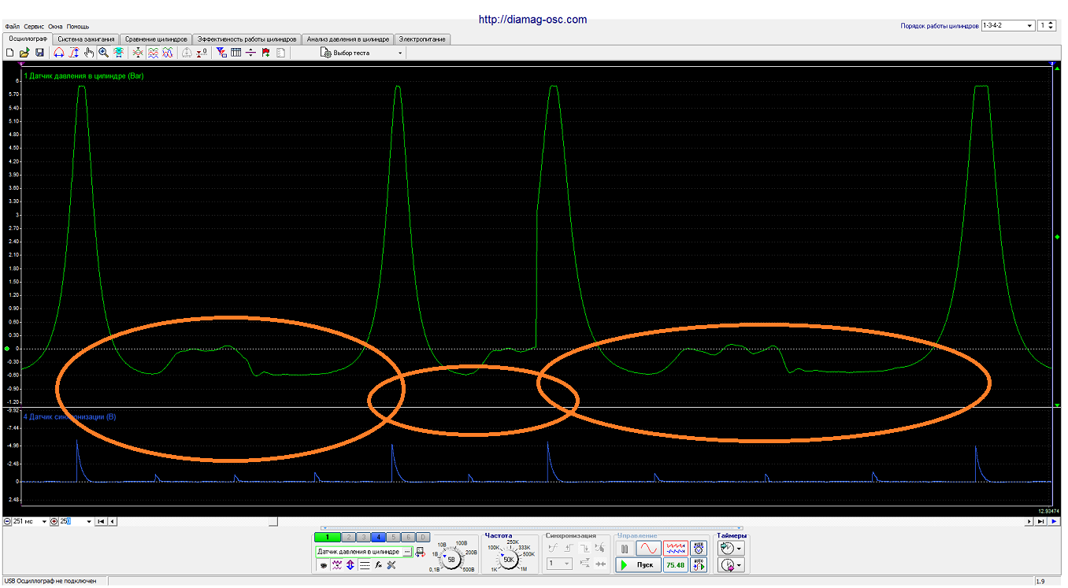Click the ellipsis button in channel name field
The width and height of the screenshot is (1068, 588).
pos(407,552)
